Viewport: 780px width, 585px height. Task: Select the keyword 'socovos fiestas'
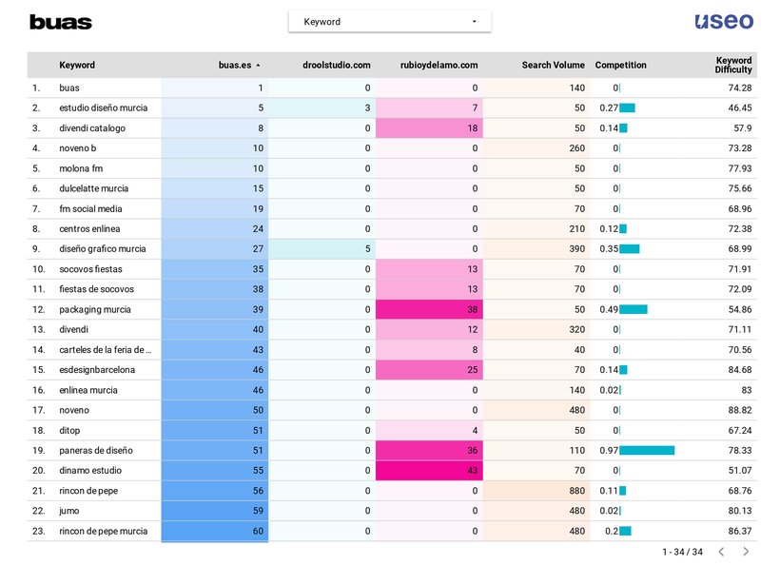coord(90,269)
